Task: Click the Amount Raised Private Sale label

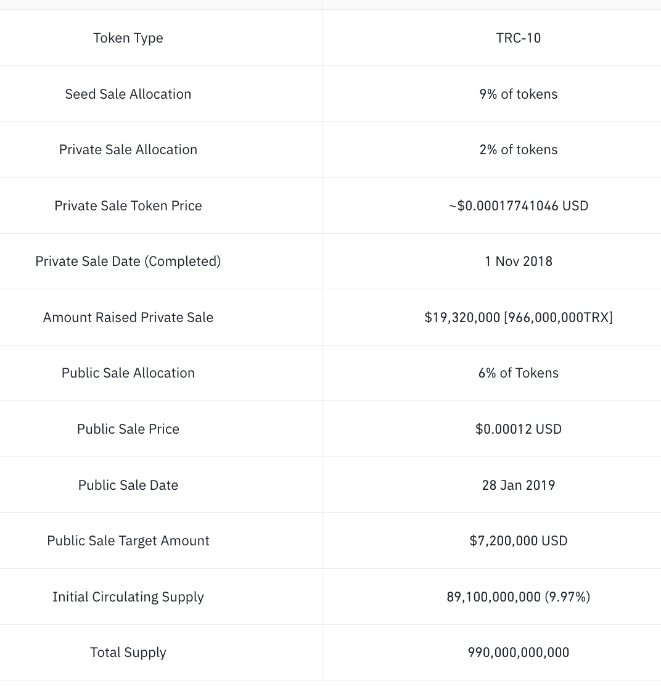Action: tap(128, 317)
